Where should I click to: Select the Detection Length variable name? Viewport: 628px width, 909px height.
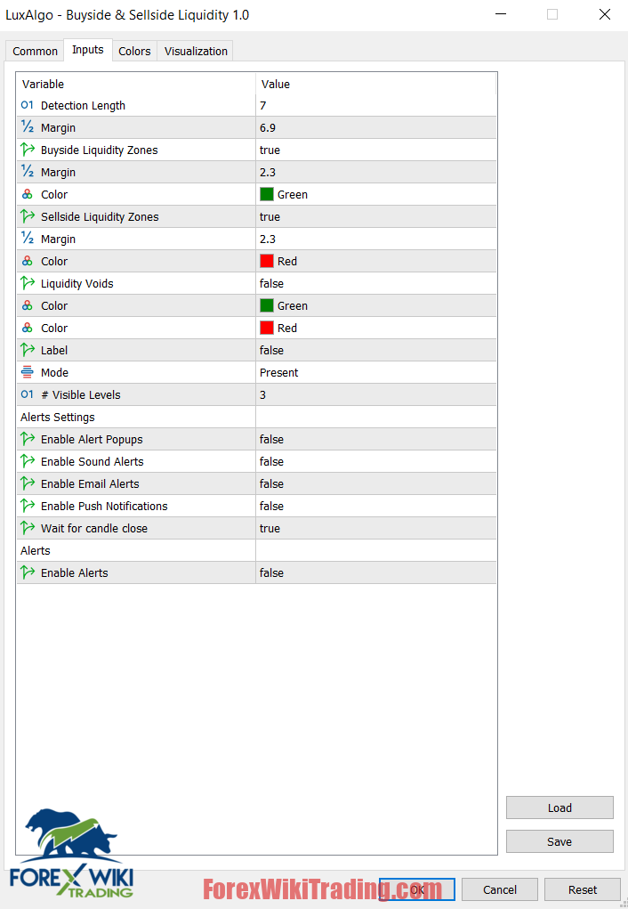pyautogui.click(x=83, y=106)
